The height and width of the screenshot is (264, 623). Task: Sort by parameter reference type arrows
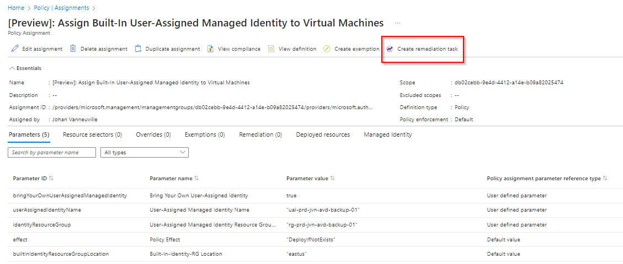[x=605, y=179]
